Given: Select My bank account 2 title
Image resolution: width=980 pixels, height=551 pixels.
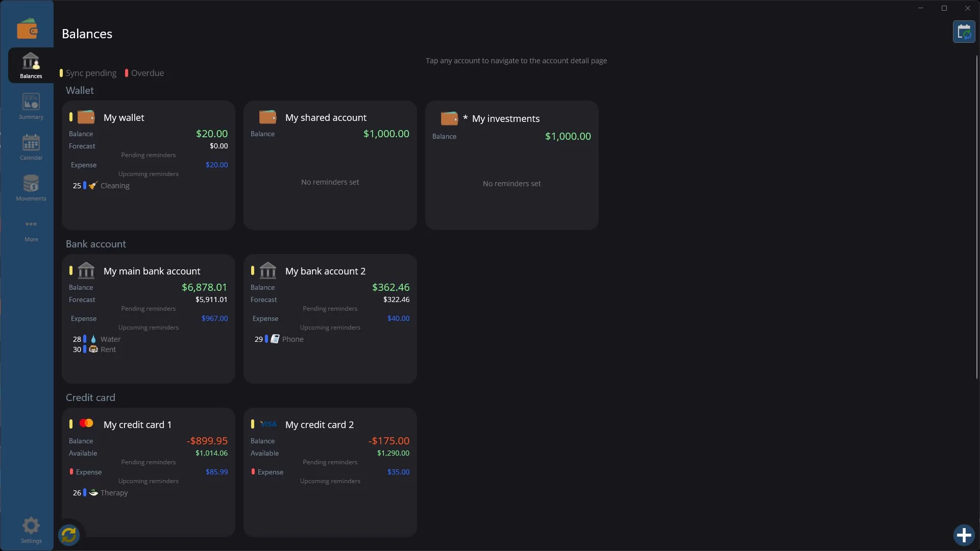Looking at the screenshot, I should click(x=325, y=271).
